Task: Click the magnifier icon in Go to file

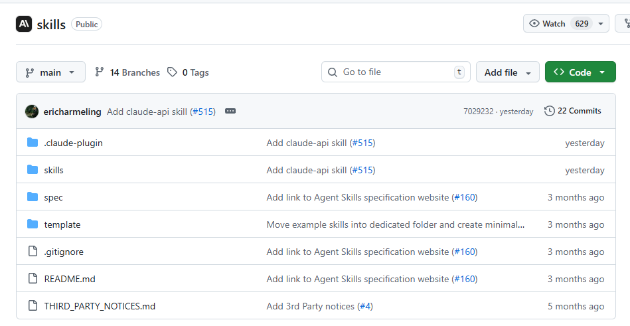Action: pyautogui.click(x=333, y=72)
